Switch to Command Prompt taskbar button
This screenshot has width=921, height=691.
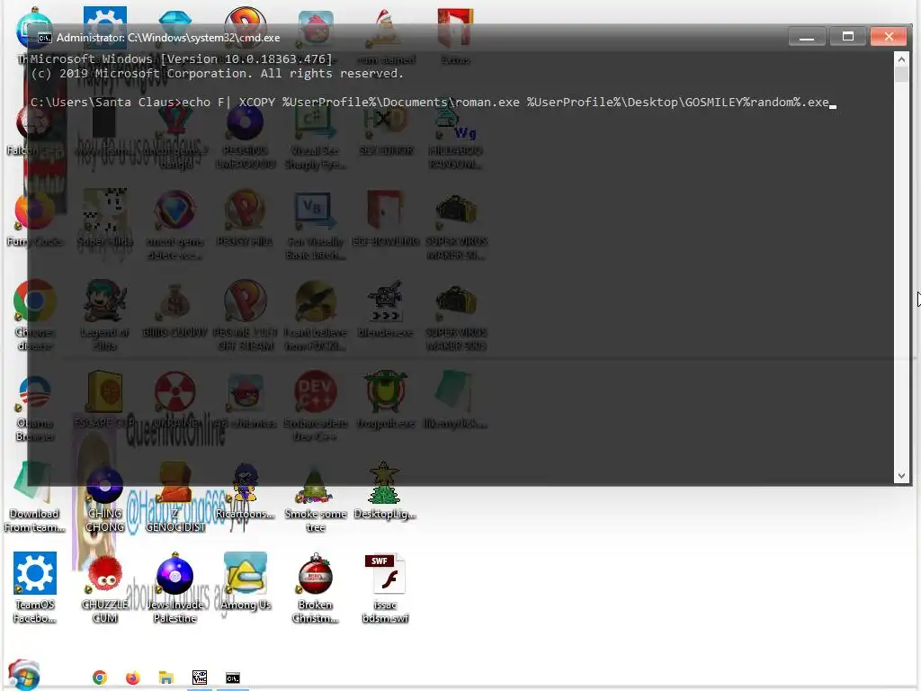(233, 678)
